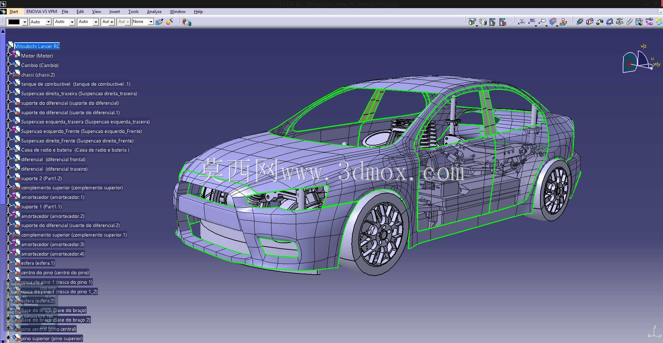Click the Motor node icon in the tree
663x343 pixels.
click(x=16, y=55)
